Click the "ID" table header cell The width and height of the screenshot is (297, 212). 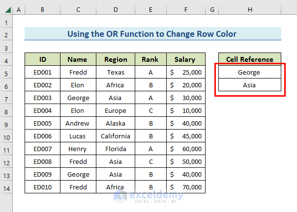43,59
